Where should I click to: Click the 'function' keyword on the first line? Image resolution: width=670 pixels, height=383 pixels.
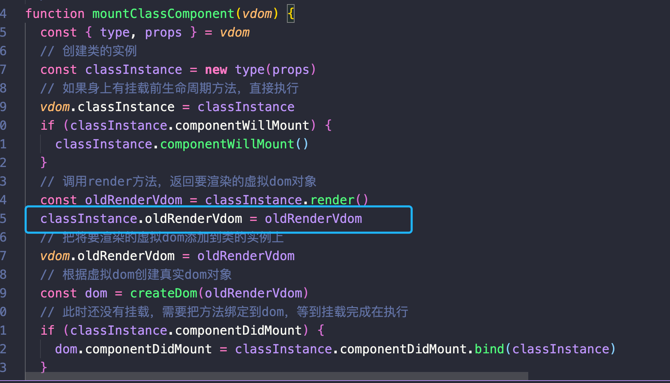(x=55, y=14)
